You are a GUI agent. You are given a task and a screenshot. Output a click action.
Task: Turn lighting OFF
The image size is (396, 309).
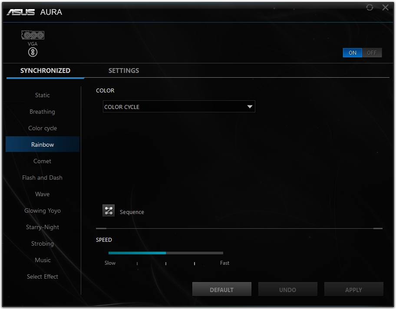tap(372, 53)
